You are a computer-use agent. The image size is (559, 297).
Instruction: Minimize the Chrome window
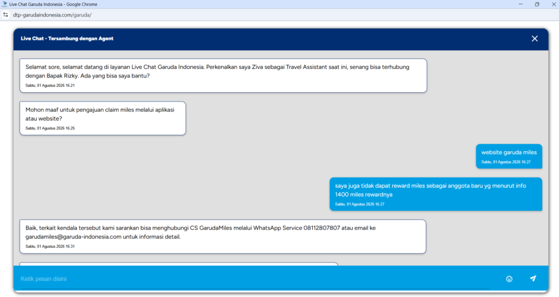coord(520,4)
